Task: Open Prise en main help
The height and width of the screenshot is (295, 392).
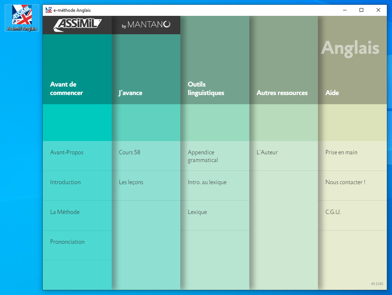Action: (x=341, y=152)
